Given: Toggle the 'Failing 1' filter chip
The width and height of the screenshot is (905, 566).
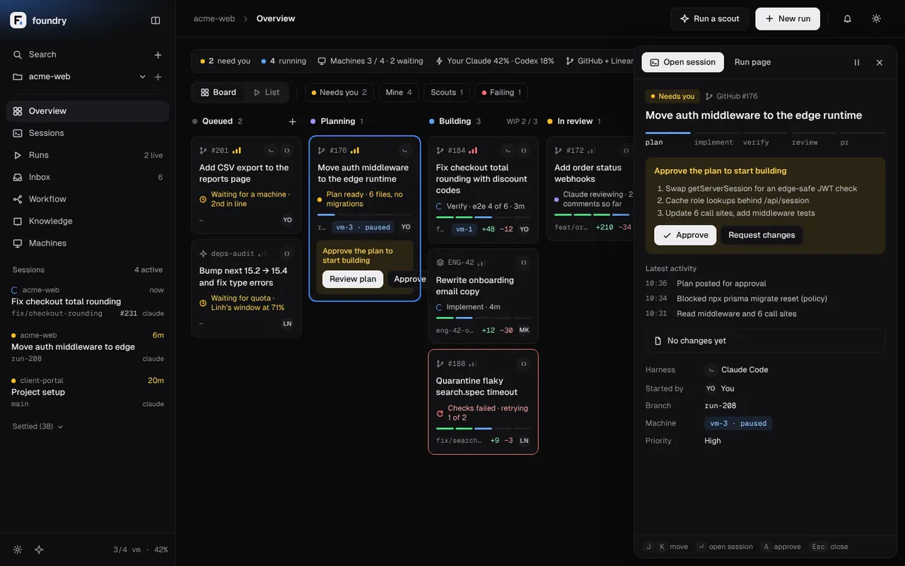Looking at the screenshot, I should point(501,93).
